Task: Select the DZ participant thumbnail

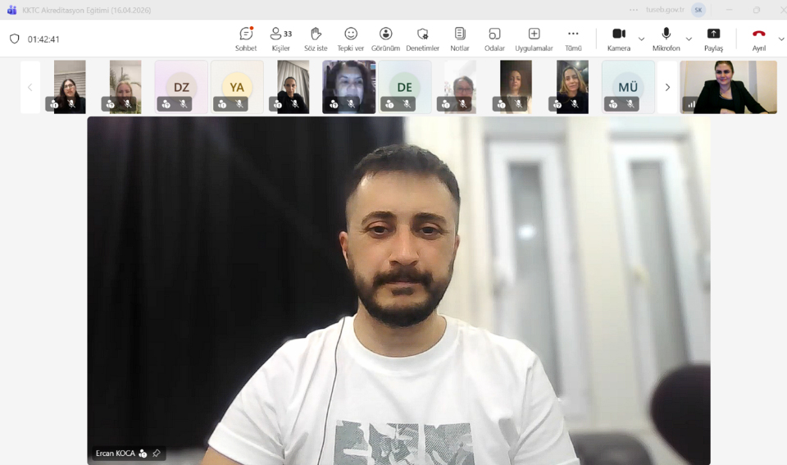Action: point(181,86)
